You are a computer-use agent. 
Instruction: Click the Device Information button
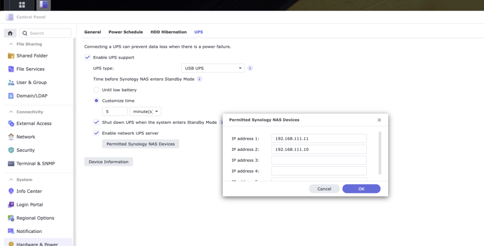click(x=108, y=162)
